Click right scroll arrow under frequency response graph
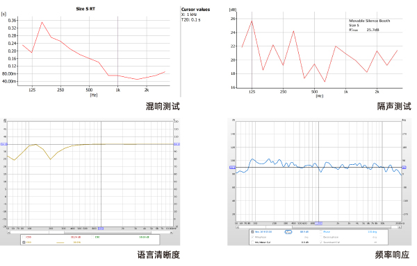 (399, 227)
